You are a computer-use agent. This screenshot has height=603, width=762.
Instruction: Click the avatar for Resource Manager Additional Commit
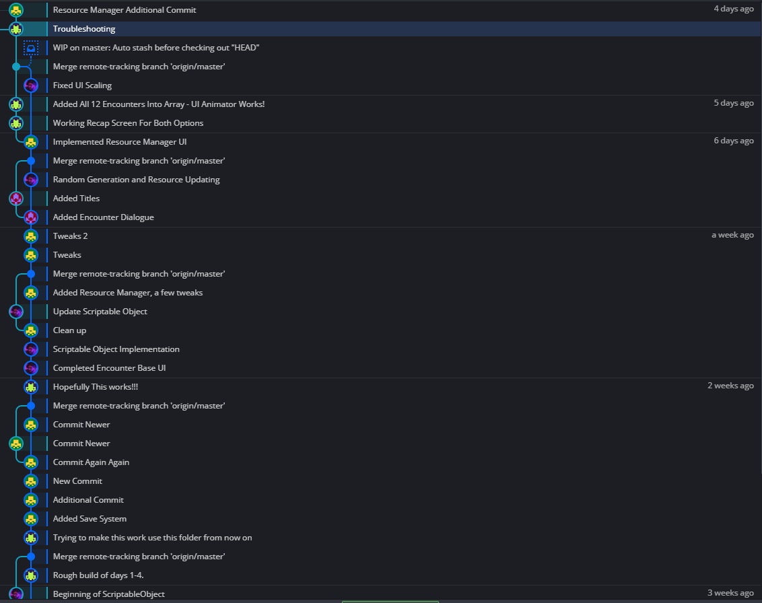pyautogui.click(x=16, y=10)
